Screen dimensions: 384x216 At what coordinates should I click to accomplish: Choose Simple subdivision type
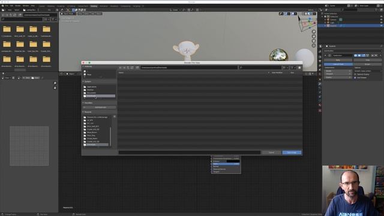point(367,64)
